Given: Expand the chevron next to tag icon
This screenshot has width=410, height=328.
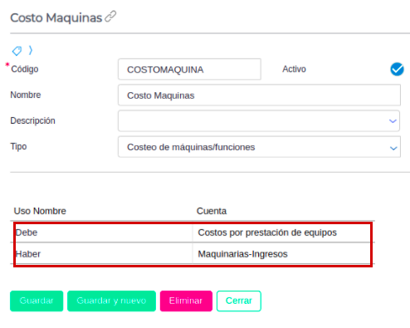Looking at the screenshot, I should click(31, 51).
